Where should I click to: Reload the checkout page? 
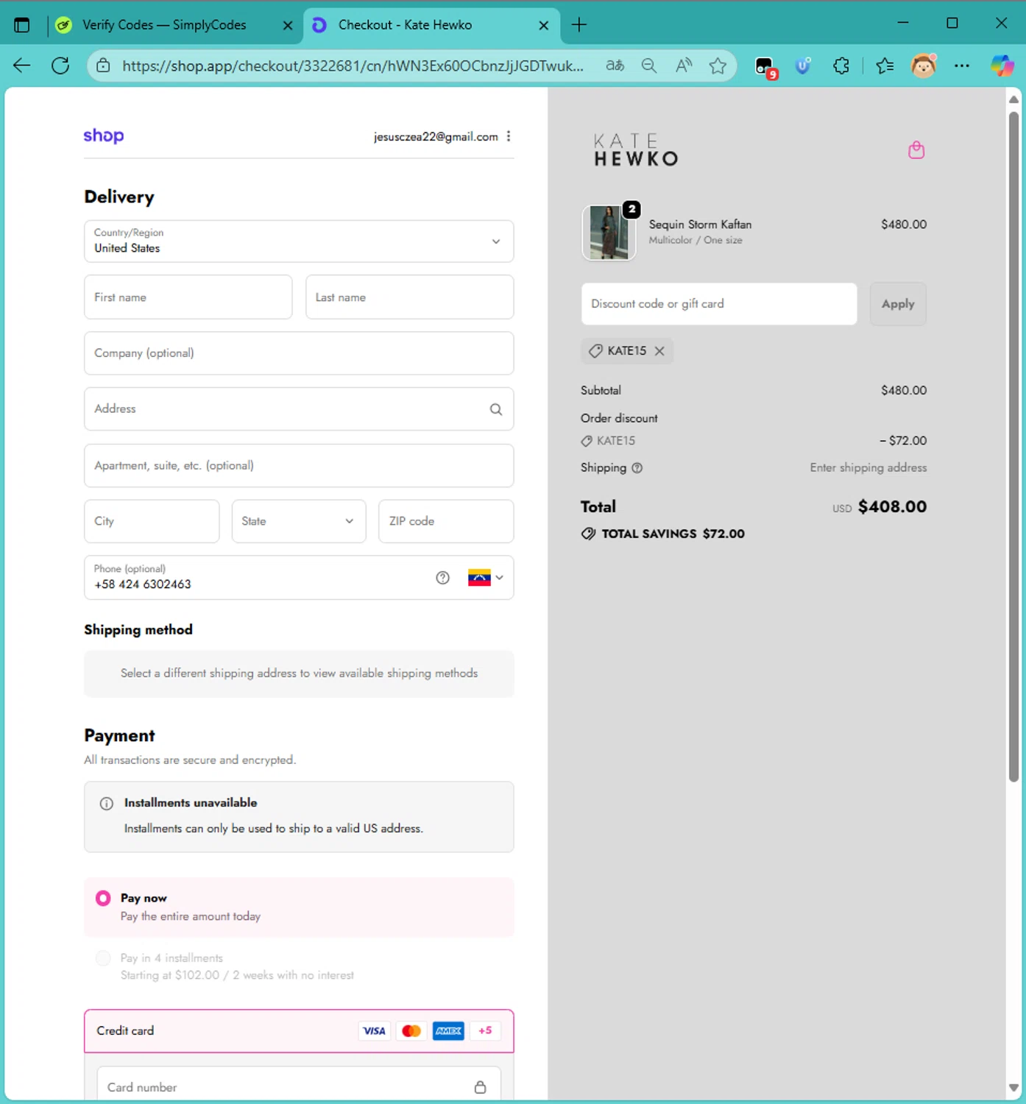point(60,66)
